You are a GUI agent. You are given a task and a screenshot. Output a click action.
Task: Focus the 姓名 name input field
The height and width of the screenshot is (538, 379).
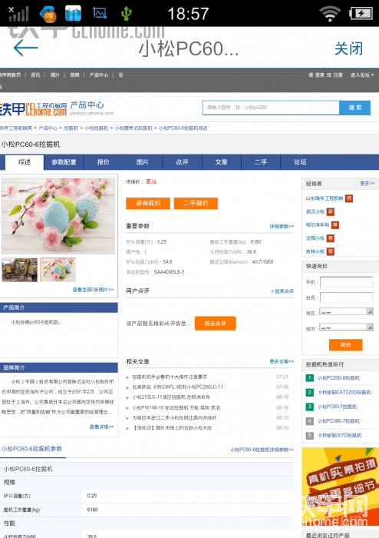coord(346,297)
